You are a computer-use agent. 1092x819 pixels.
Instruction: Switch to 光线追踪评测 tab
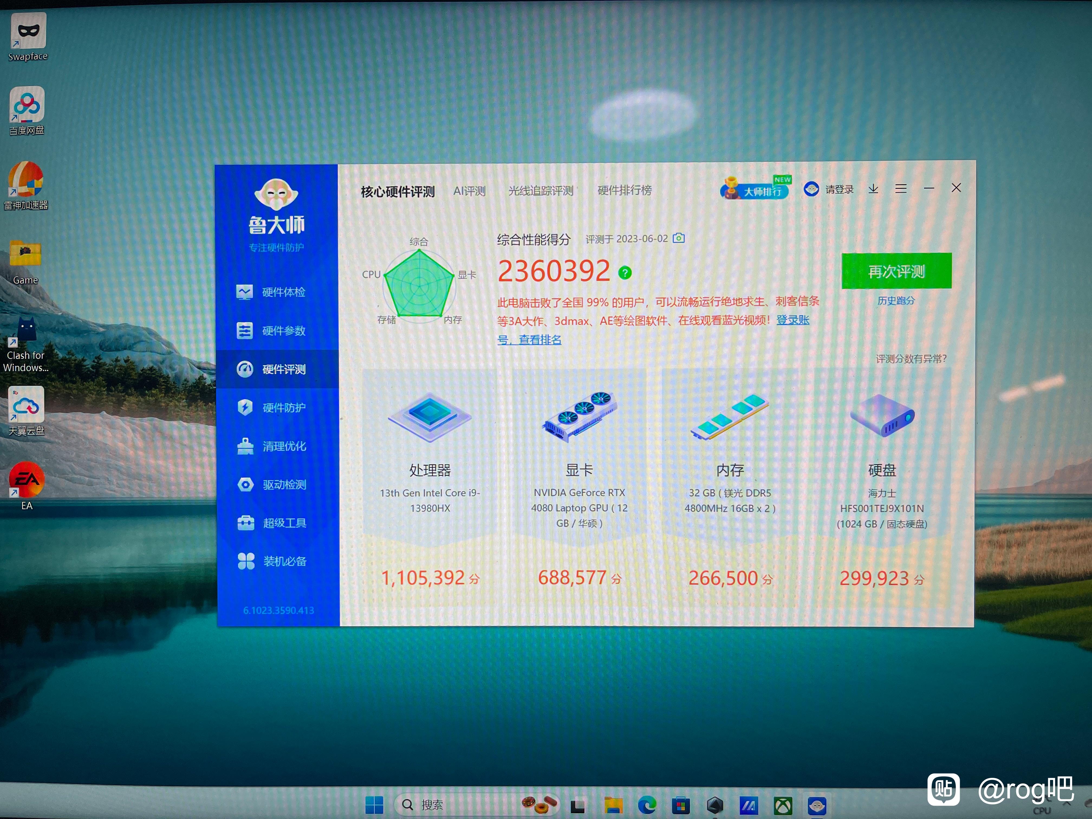[x=541, y=191]
